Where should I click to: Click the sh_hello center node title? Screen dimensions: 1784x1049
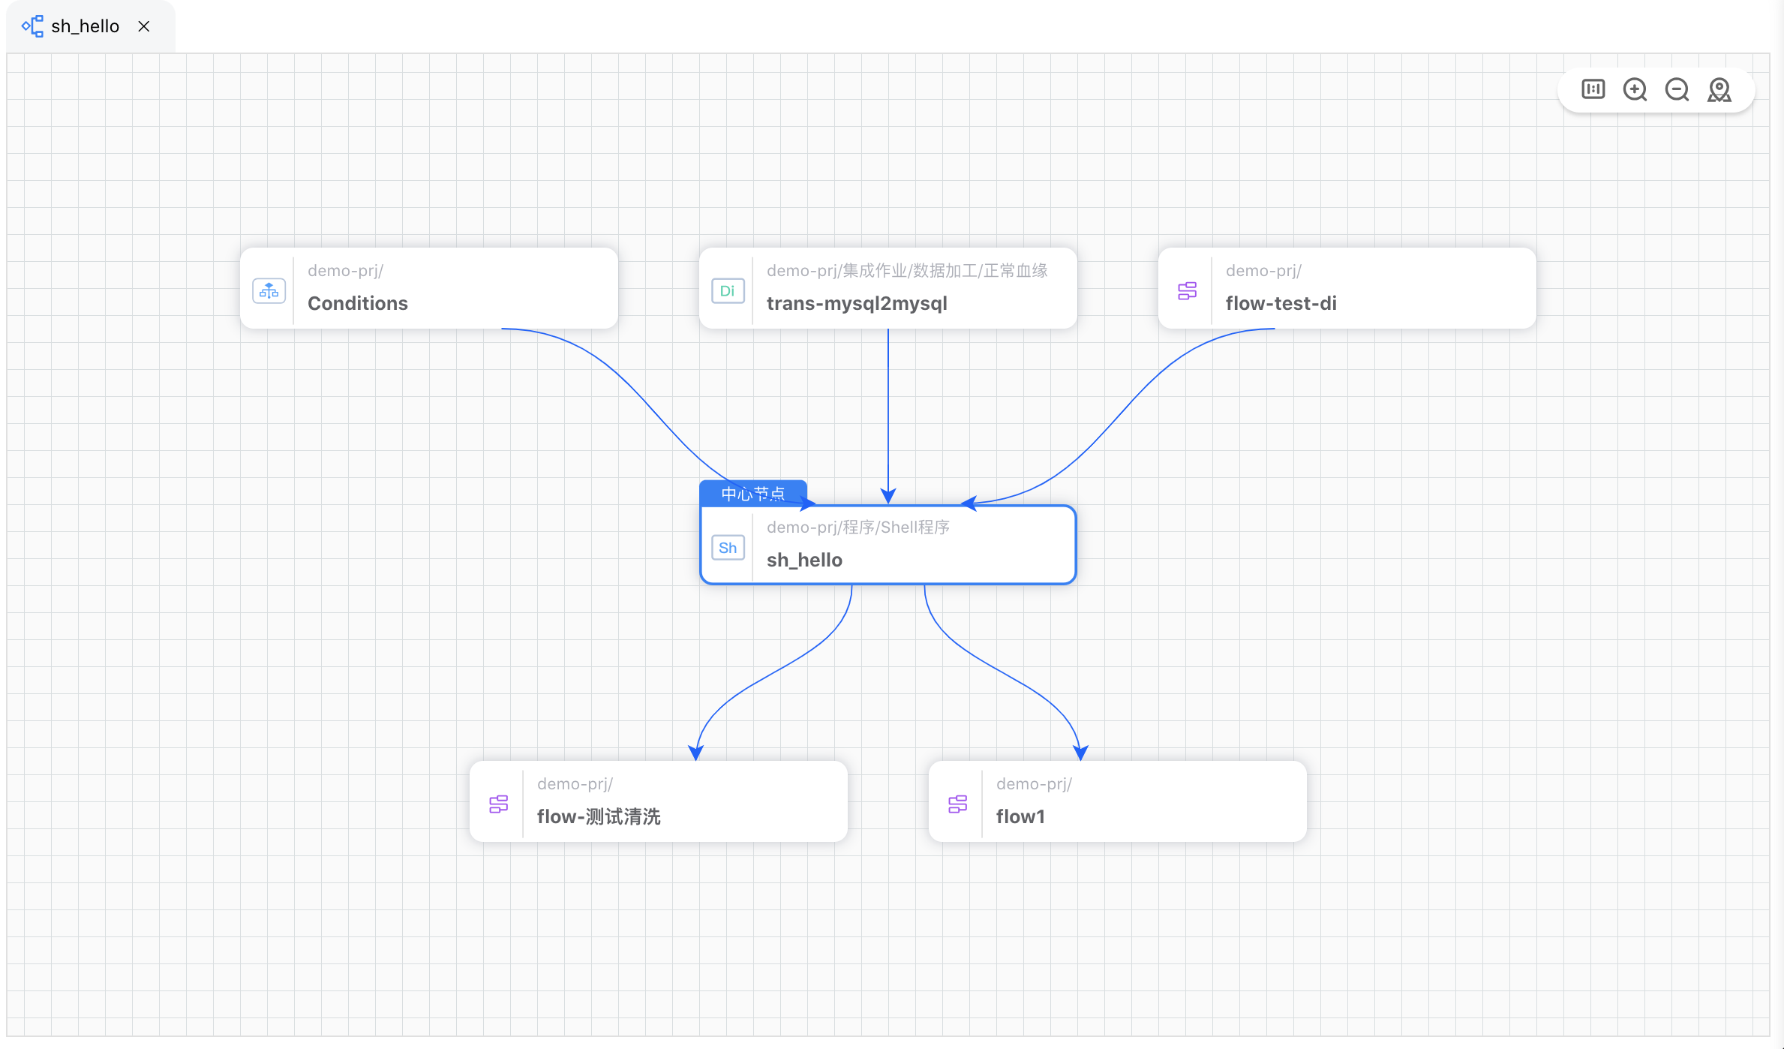pos(804,560)
